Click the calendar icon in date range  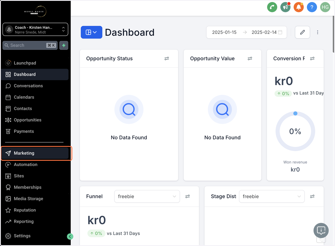(x=280, y=32)
